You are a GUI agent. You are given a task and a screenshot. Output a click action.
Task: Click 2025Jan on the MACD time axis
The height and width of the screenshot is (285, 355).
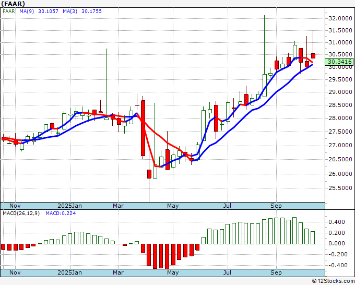click(70, 272)
